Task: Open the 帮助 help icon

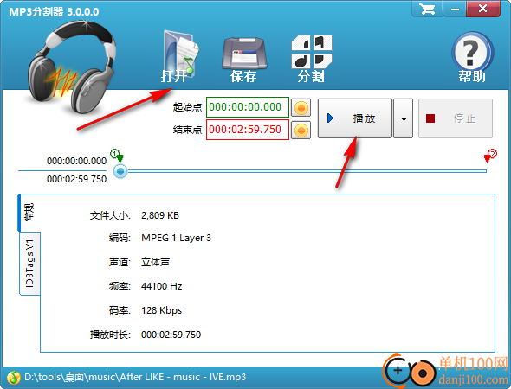Action: click(x=472, y=57)
